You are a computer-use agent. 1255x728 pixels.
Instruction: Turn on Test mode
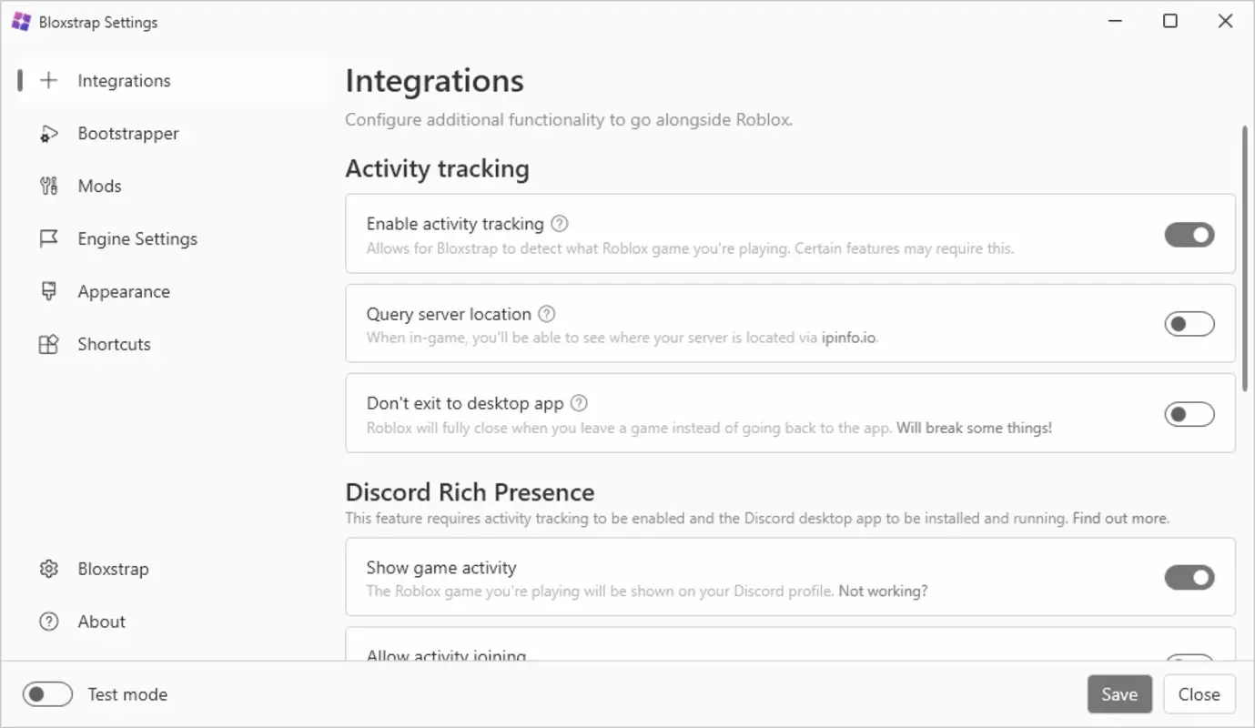point(47,693)
